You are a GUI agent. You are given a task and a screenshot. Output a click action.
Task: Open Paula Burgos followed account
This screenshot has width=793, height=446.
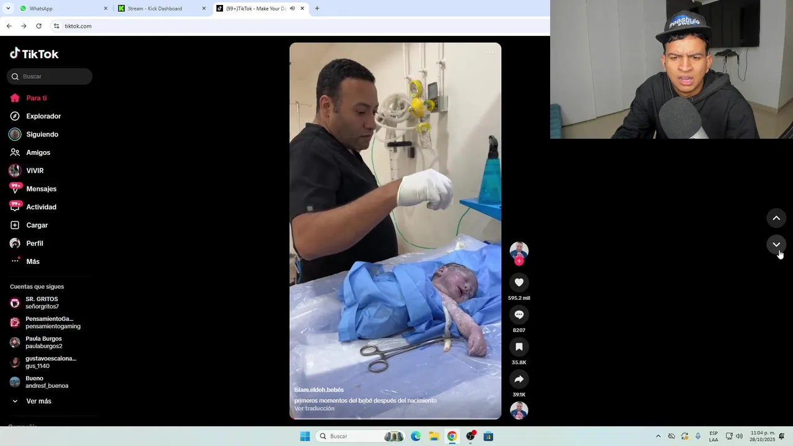44,343
